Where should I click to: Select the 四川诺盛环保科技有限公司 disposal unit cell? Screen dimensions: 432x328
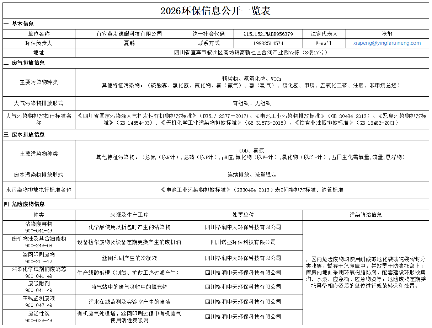pyautogui.click(x=243, y=242)
